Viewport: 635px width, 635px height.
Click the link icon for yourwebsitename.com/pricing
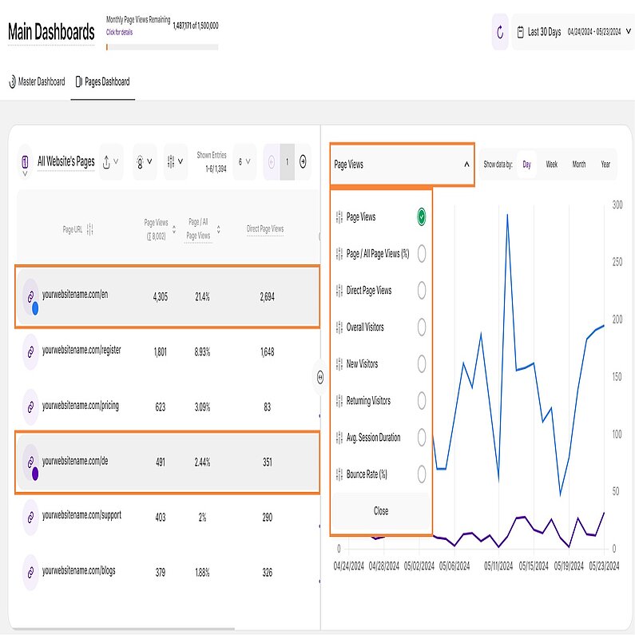point(30,406)
